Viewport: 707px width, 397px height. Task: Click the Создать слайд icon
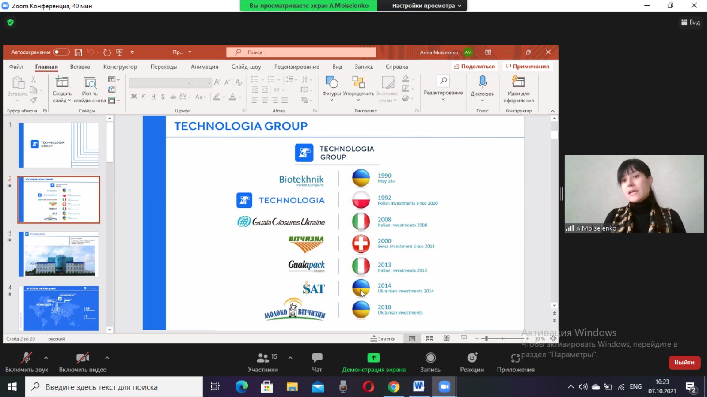[62, 82]
